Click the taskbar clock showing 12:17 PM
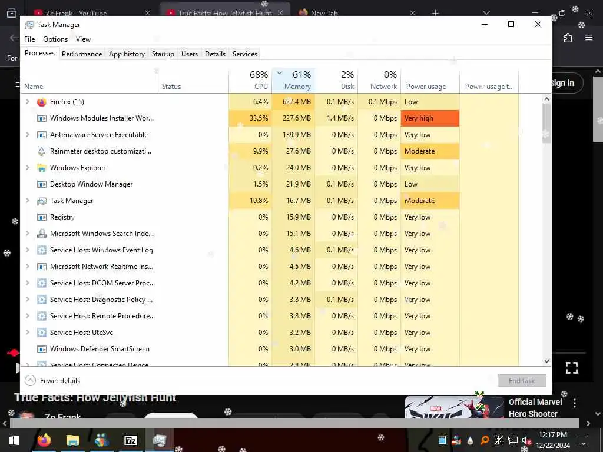 [553, 440]
